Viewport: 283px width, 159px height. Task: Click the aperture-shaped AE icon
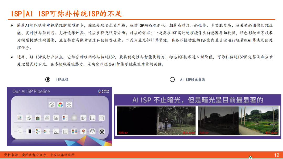coord(52,104)
